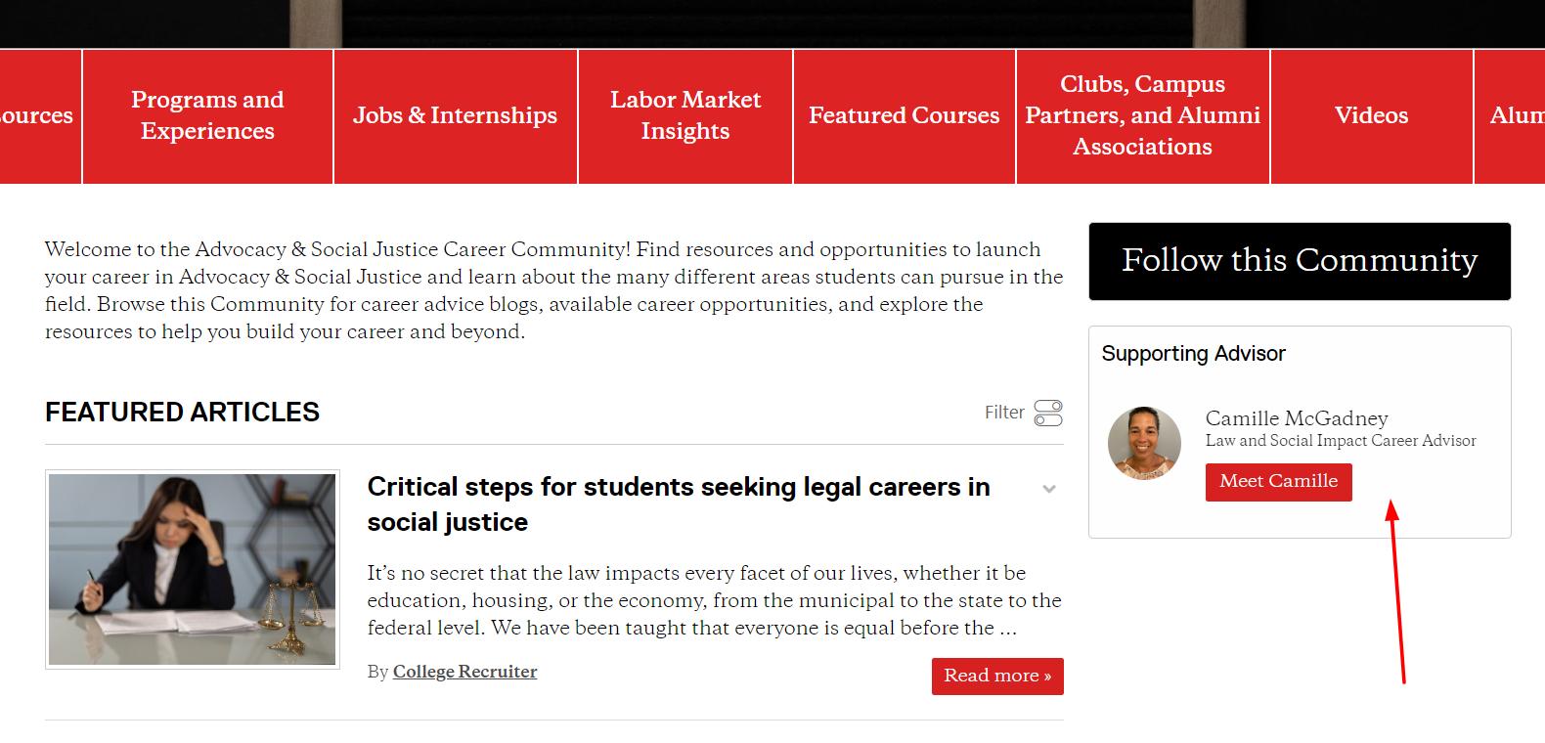Click the dark header banner image

[772, 23]
